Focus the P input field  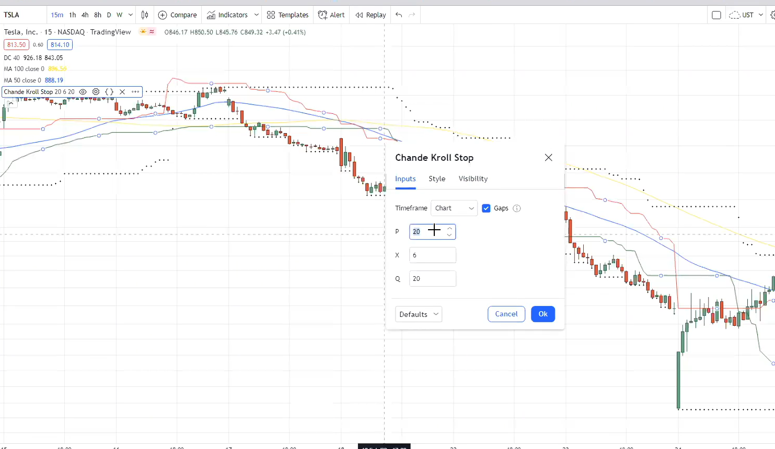[x=433, y=232]
